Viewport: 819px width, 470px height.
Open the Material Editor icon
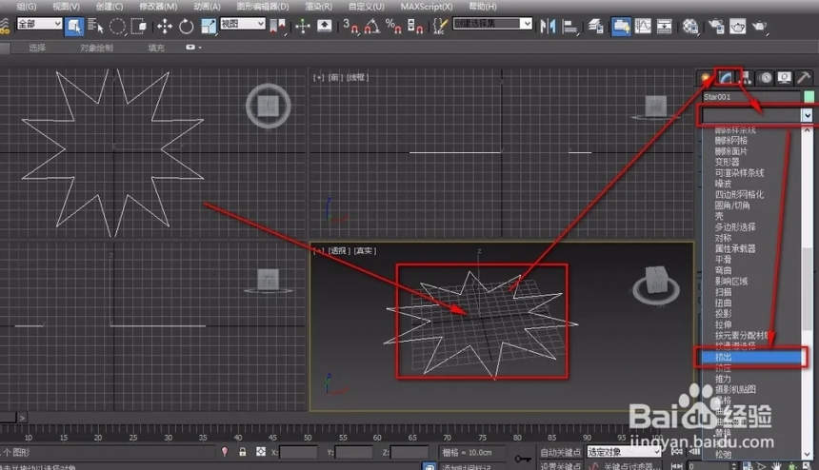click(x=690, y=26)
